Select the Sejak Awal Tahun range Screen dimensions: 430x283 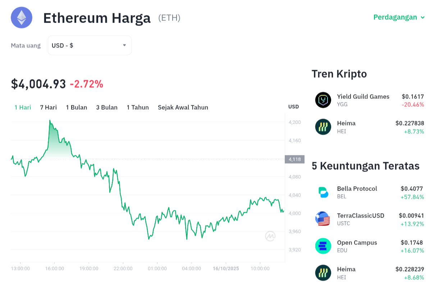[183, 107]
